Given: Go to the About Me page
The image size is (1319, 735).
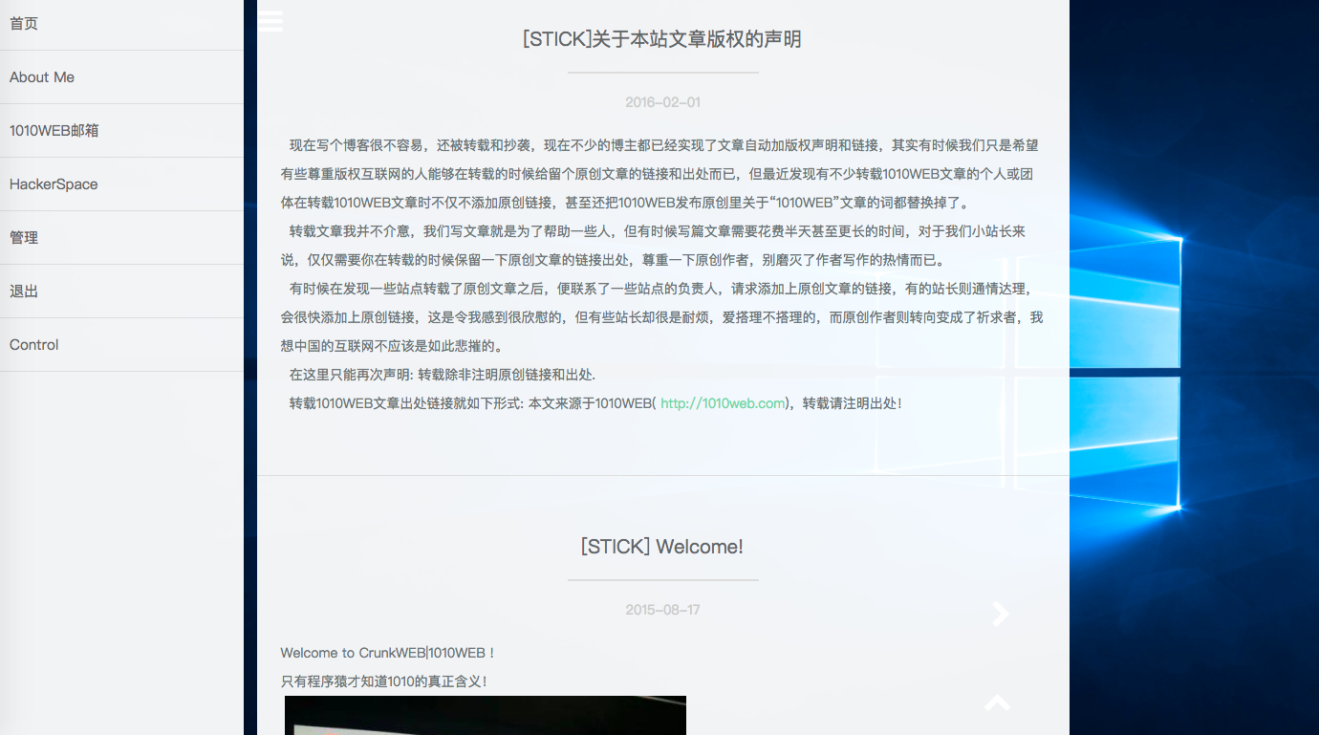Looking at the screenshot, I should click(x=42, y=77).
